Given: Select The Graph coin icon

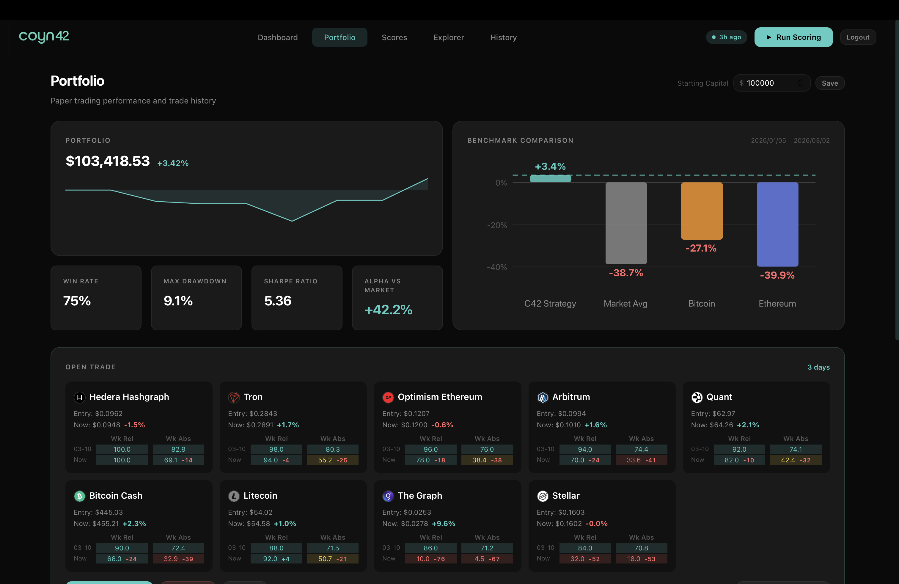Looking at the screenshot, I should point(388,496).
